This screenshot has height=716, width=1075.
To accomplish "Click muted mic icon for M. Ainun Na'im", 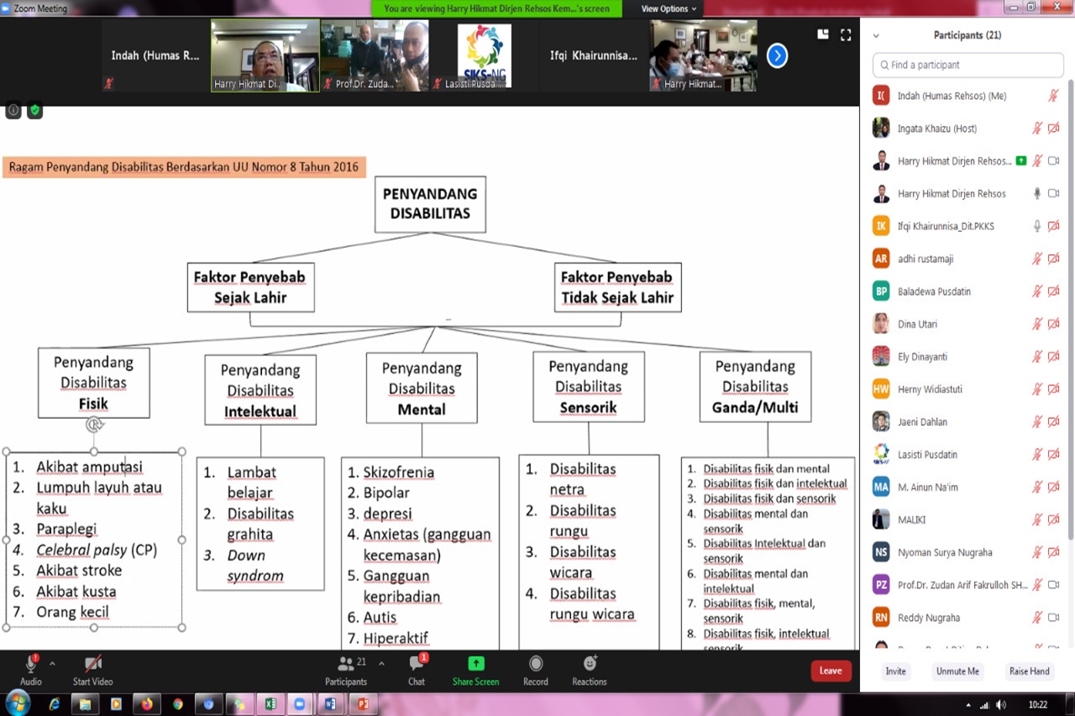I will pyautogui.click(x=1037, y=487).
